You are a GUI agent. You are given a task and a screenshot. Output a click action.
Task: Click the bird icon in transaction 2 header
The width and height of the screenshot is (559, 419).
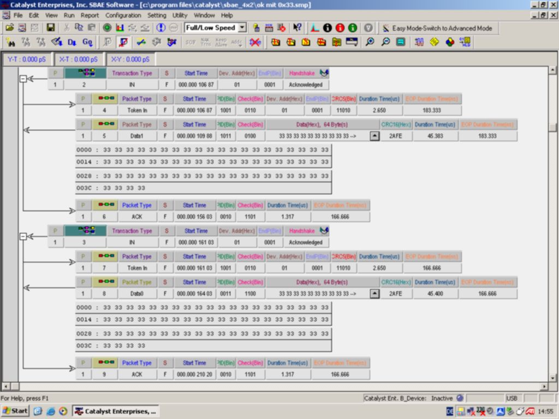[x=324, y=73]
